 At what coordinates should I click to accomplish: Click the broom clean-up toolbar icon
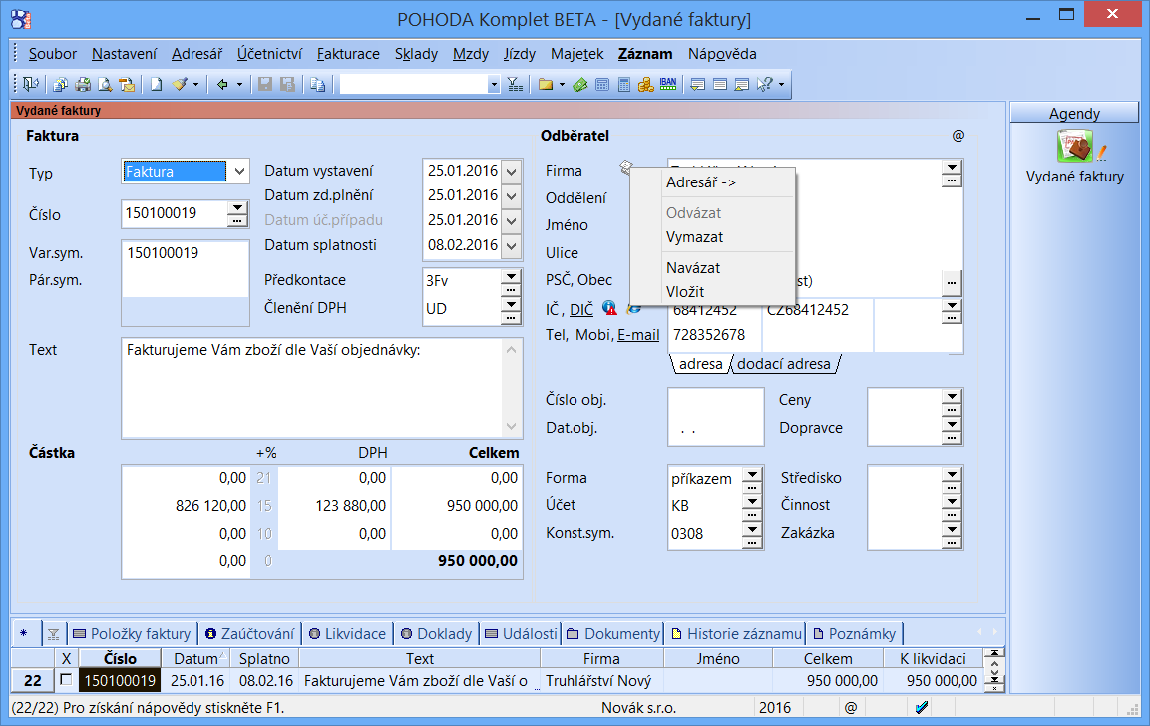(x=180, y=85)
